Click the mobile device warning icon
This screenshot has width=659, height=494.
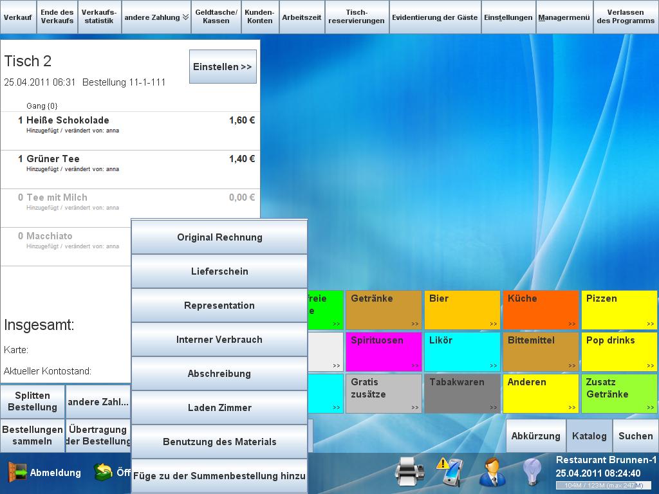pyautogui.click(x=449, y=473)
